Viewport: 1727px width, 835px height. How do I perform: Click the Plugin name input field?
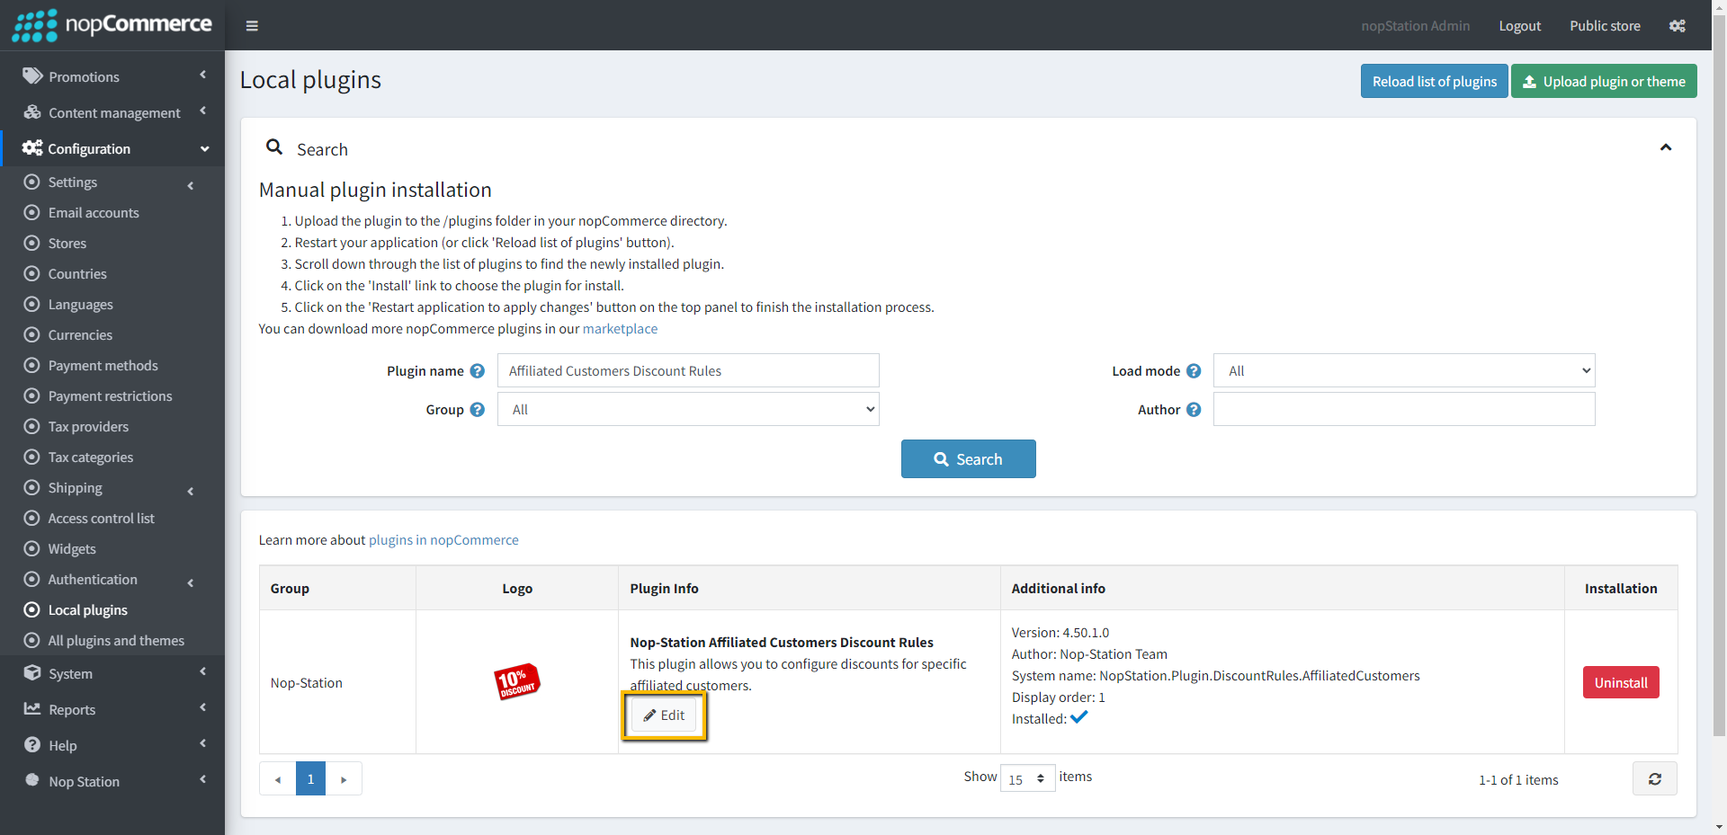coord(688,371)
